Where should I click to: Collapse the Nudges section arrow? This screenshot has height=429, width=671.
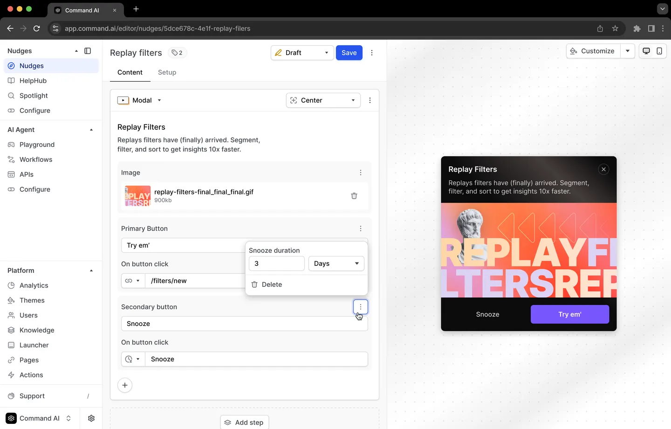point(76,51)
